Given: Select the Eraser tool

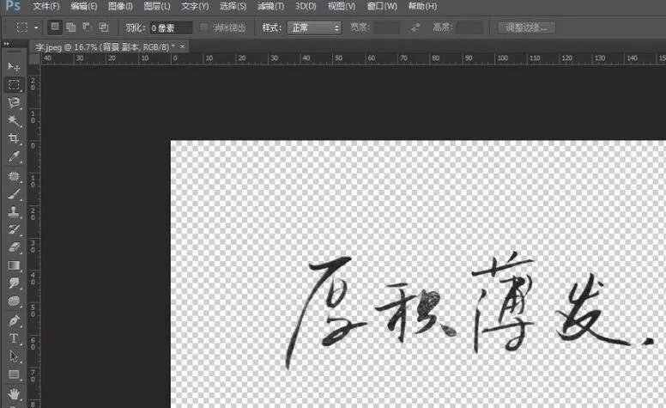Looking at the screenshot, I should [14, 247].
